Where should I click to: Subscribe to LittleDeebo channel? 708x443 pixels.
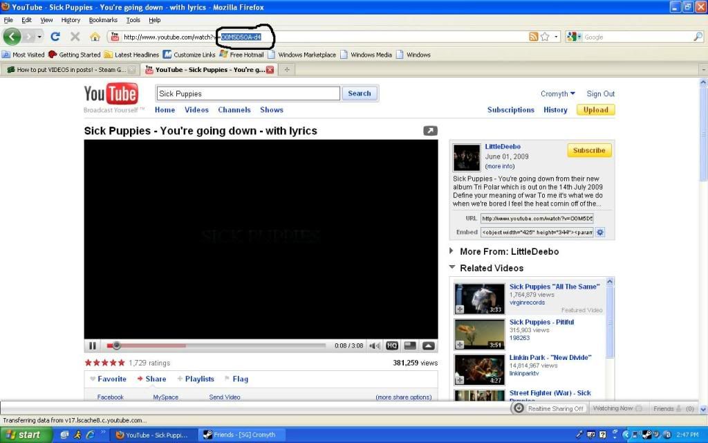coord(589,150)
